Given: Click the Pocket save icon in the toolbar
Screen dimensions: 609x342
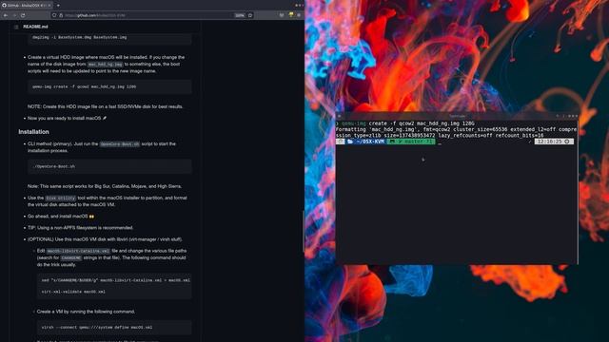Looking at the screenshot, I should (282, 15).
